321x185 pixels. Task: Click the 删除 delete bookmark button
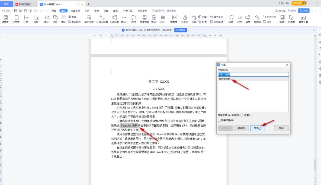pos(241,128)
